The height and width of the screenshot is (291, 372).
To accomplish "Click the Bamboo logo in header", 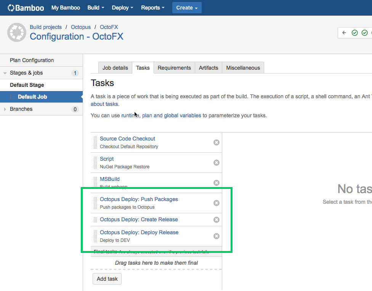I will pyautogui.click(x=26, y=8).
